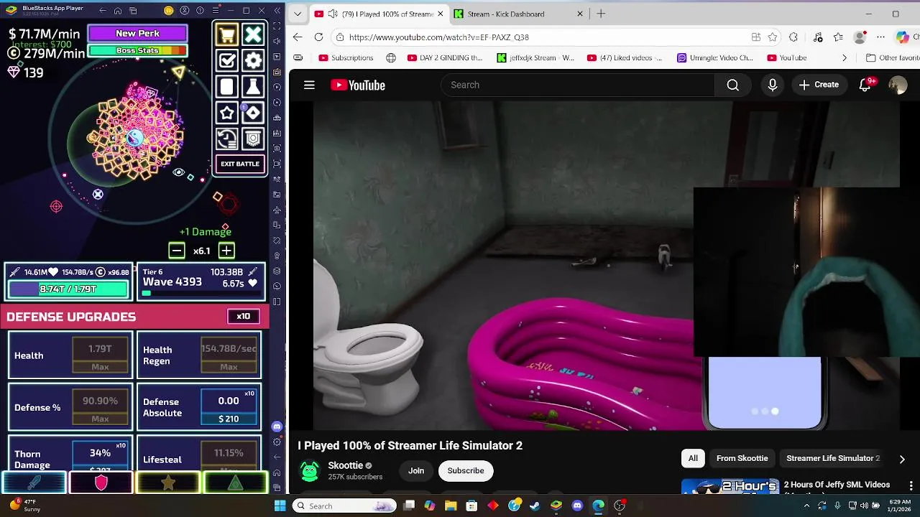Click the YouTube search field
Screen dimensions: 920x517
coord(578,85)
